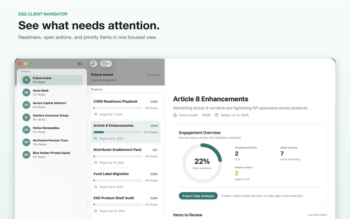This screenshot has width=350, height=219.
Task: Click calendar icon in Article 8 detail header
Action: pyautogui.click(x=216, y=115)
